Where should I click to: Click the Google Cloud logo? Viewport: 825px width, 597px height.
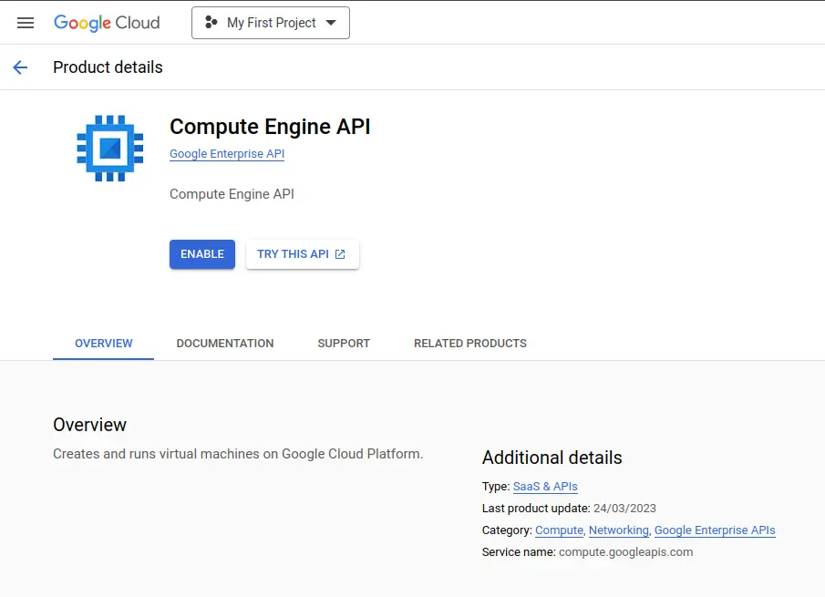(x=107, y=23)
